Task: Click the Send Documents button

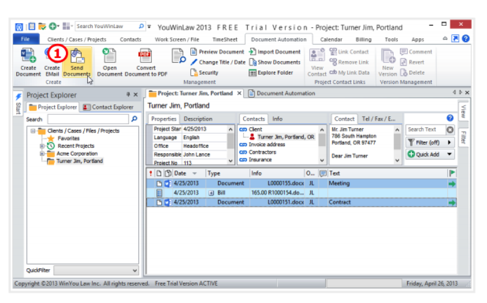Action: 77,62
